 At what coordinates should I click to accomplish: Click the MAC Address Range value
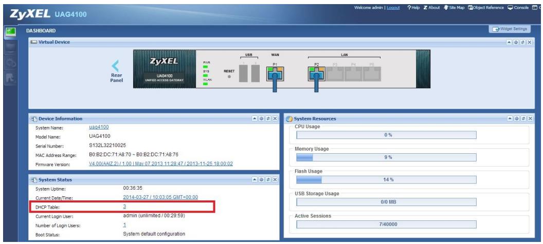133,154
